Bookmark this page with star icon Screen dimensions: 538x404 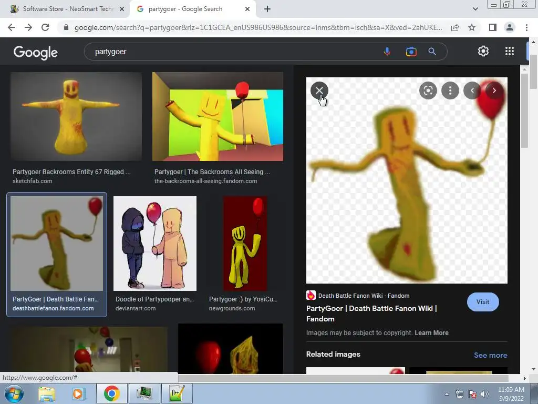(472, 27)
